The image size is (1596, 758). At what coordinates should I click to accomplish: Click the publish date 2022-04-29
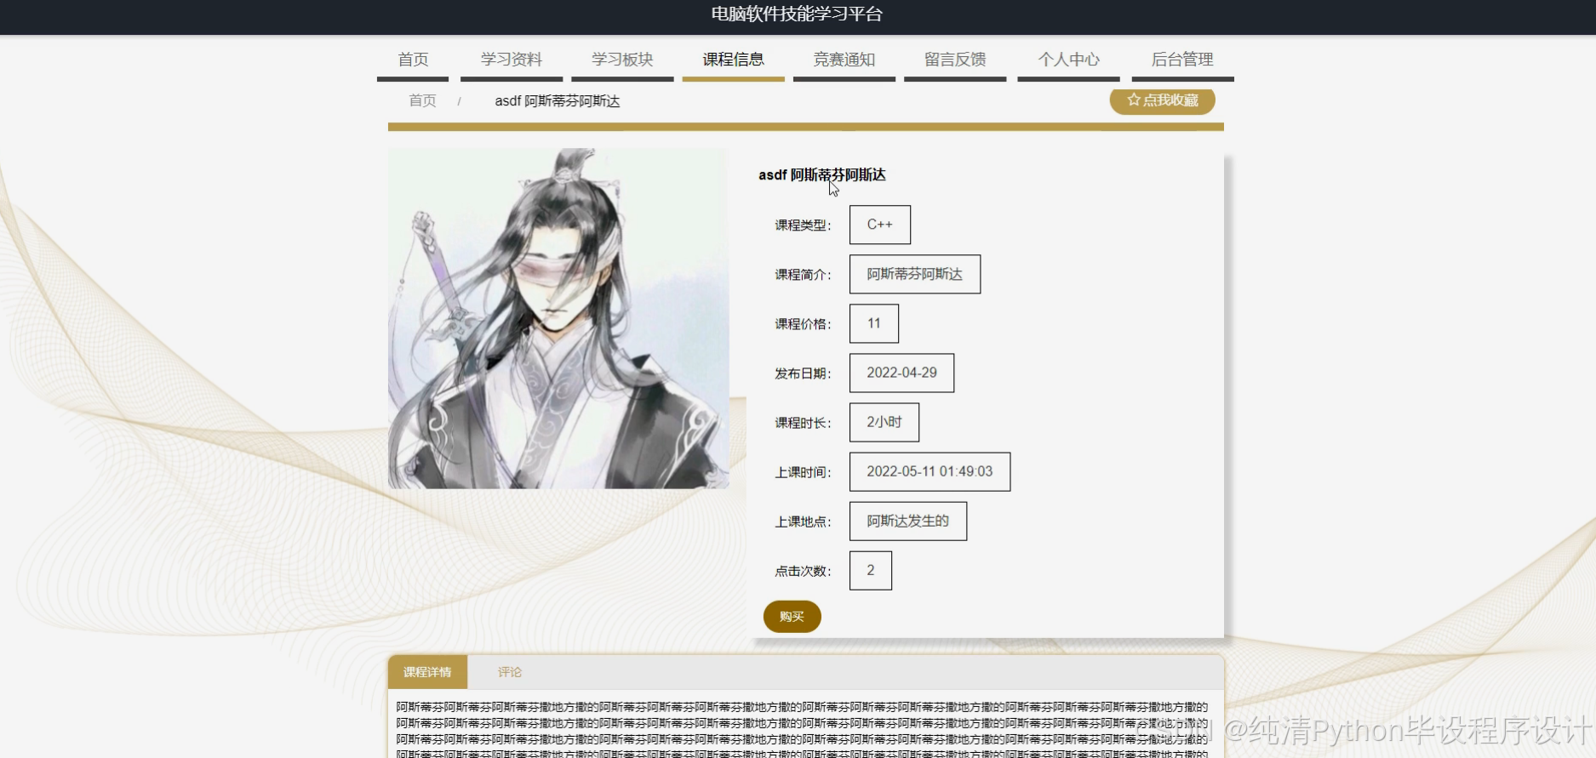pos(902,373)
